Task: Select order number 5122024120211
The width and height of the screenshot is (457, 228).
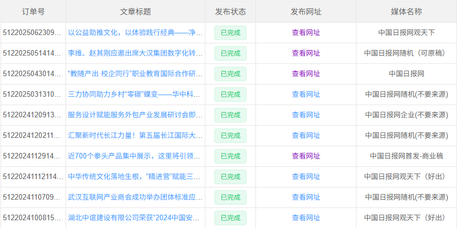Action: click(33, 136)
